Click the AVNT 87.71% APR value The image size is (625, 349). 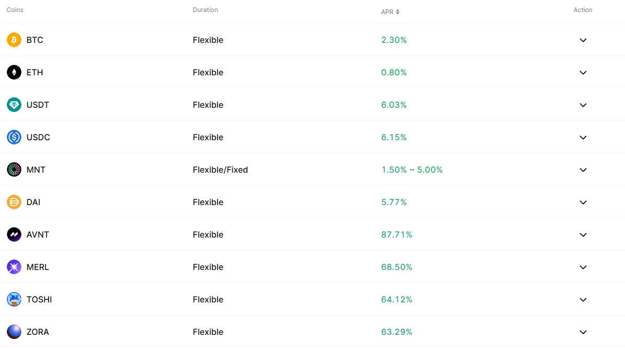click(396, 234)
